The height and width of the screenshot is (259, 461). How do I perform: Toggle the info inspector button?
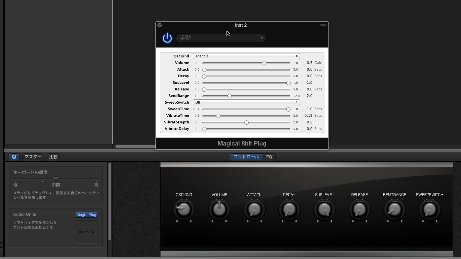point(14,157)
